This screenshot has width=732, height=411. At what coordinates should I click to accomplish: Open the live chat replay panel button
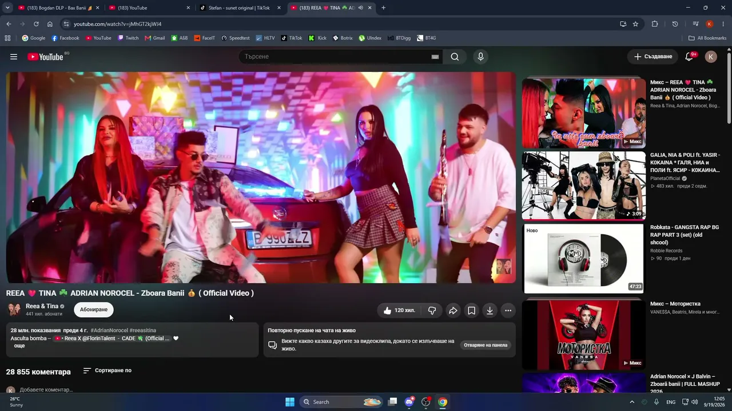point(486,345)
